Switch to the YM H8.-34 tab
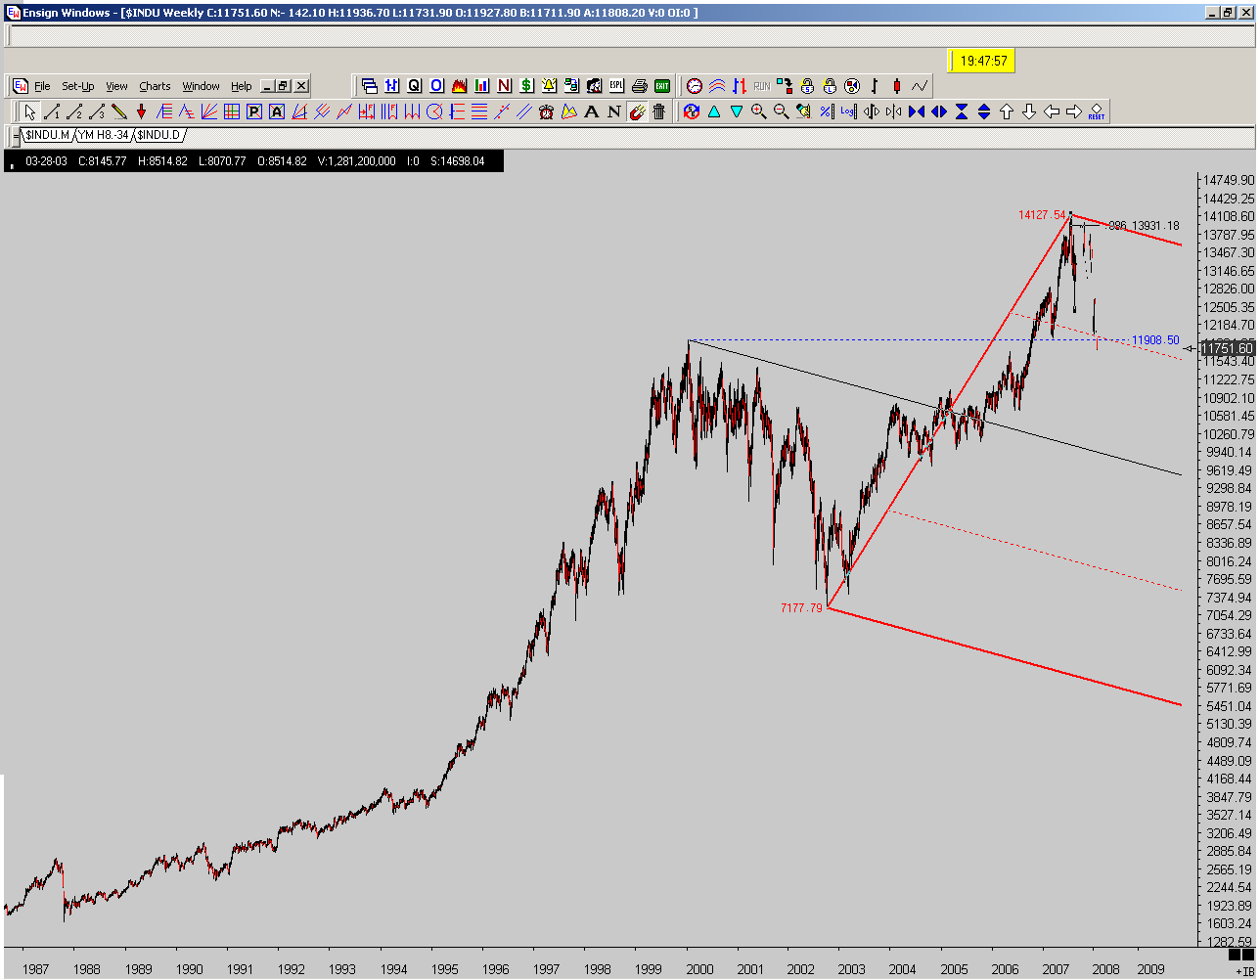This screenshot has height=980, width=1260. pyautogui.click(x=104, y=135)
